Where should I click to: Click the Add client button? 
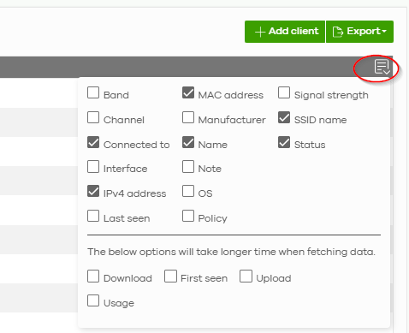(285, 32)
